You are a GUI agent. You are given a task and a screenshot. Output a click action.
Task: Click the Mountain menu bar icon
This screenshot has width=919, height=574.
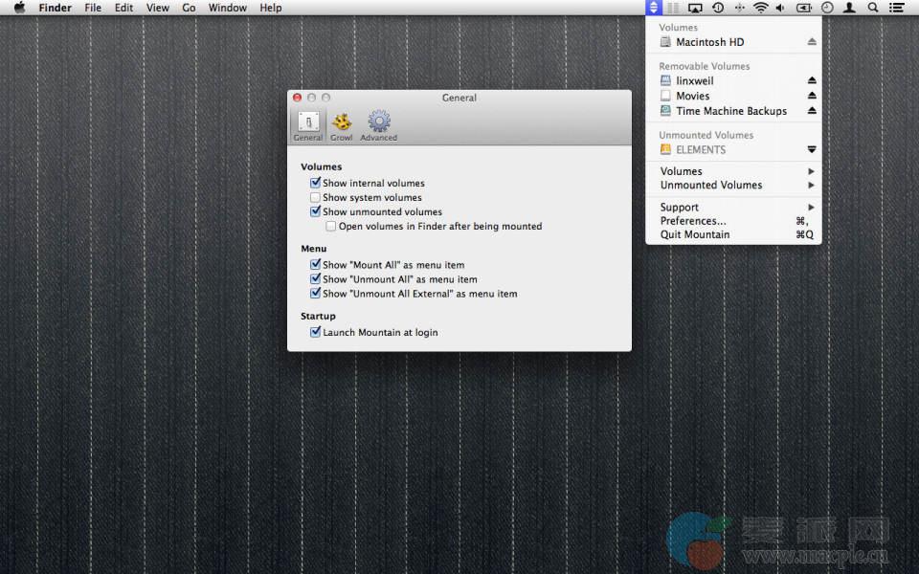click(x=653, y=8)
